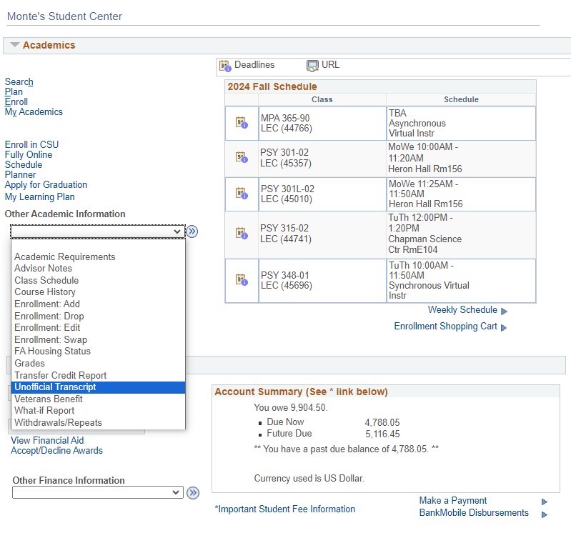This screenshot has height=533, width=571.
Task: Click Accept/Decline Awards link
Action: tap(56, 451)
